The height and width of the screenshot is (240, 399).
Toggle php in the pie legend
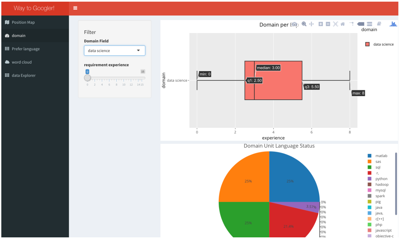(375, 225)
